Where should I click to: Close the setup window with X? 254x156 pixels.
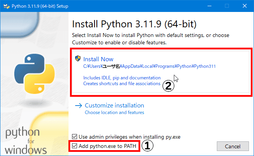click(x=245, y=6)
